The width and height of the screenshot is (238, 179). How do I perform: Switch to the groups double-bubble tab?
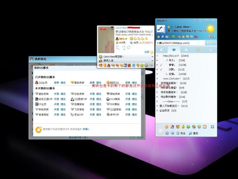pos(186,50)
